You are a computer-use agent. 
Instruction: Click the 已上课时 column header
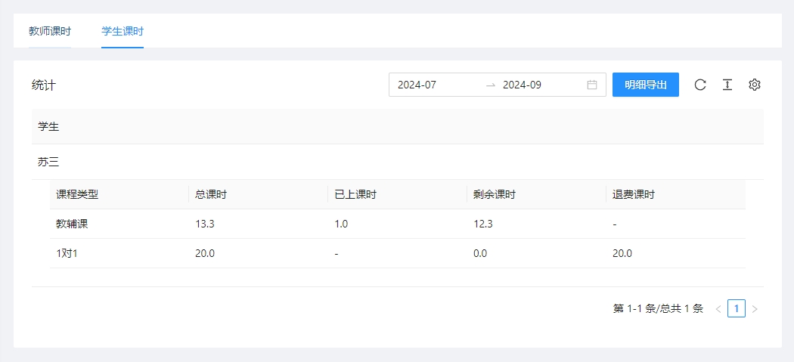click(x=355, y=194)
